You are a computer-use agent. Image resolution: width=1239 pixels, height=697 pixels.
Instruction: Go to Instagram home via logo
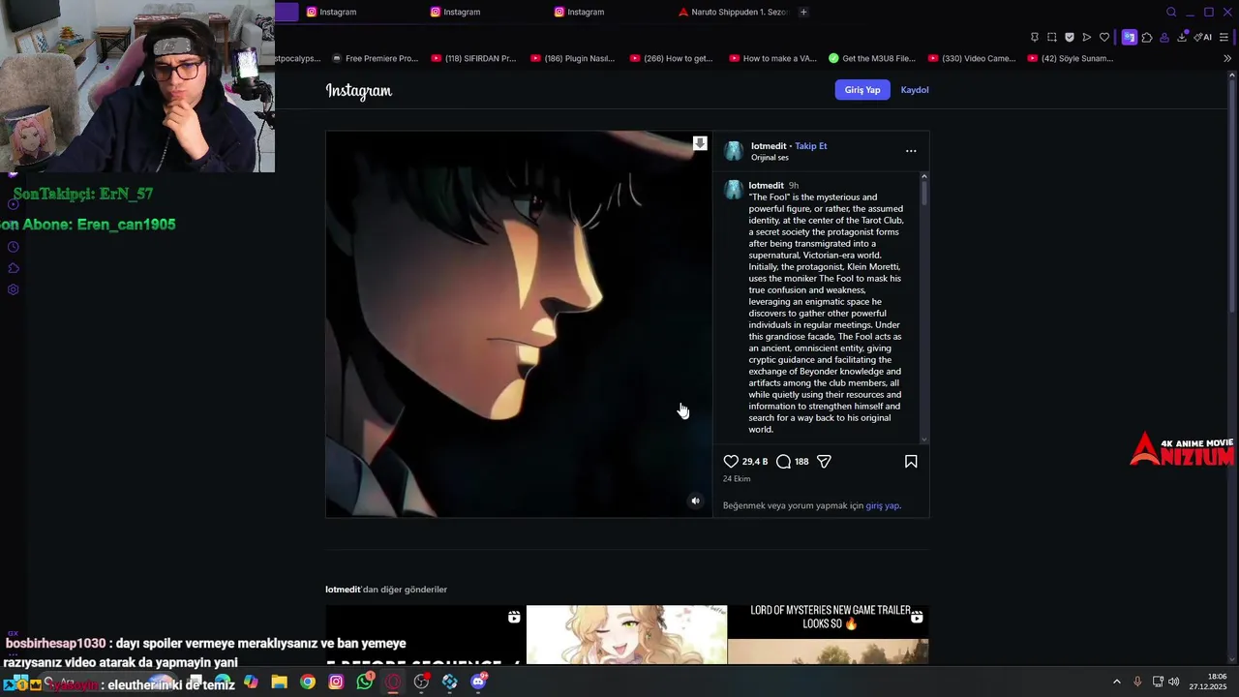point(359,91)
